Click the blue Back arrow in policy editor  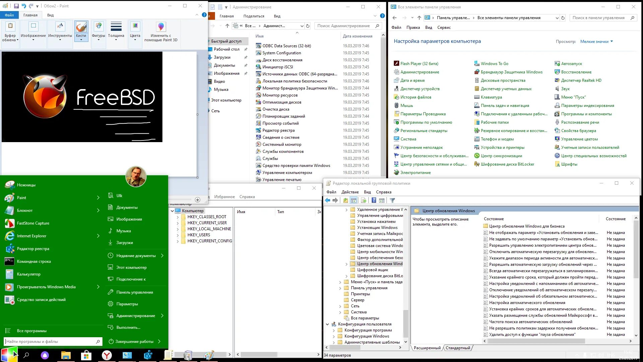tap(328, 200)
